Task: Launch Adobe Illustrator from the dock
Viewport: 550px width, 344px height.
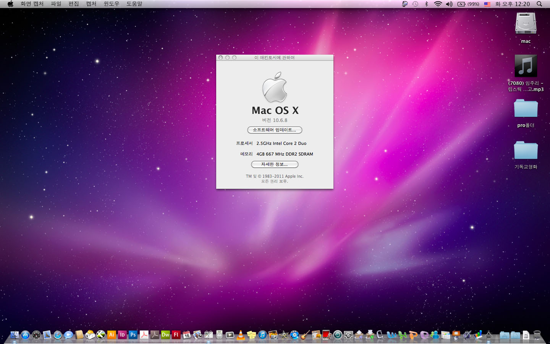Action: 112,335
